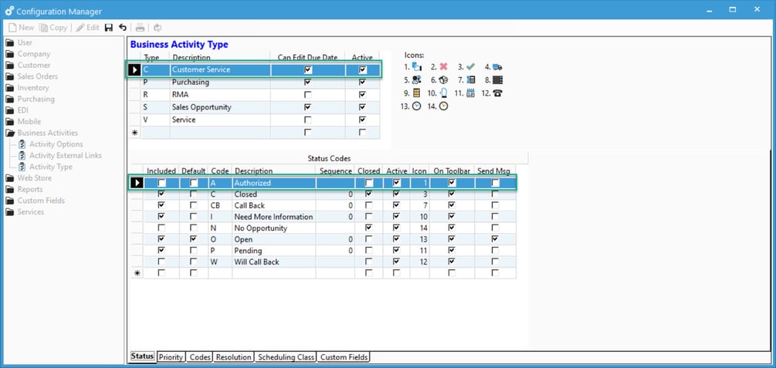The height and width of the screenshot is (368, 776).
Task: Expand the User folder in tree
Action: [x=9, y=42]
